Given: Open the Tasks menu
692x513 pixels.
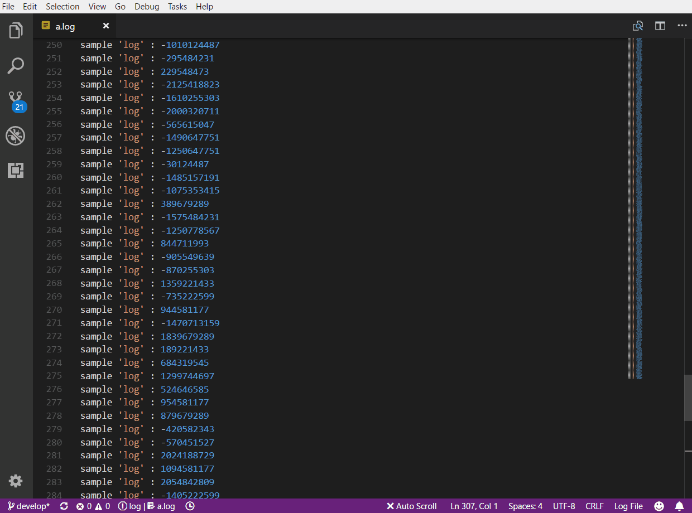Looking at the screenshot, I should click(177, 7).
